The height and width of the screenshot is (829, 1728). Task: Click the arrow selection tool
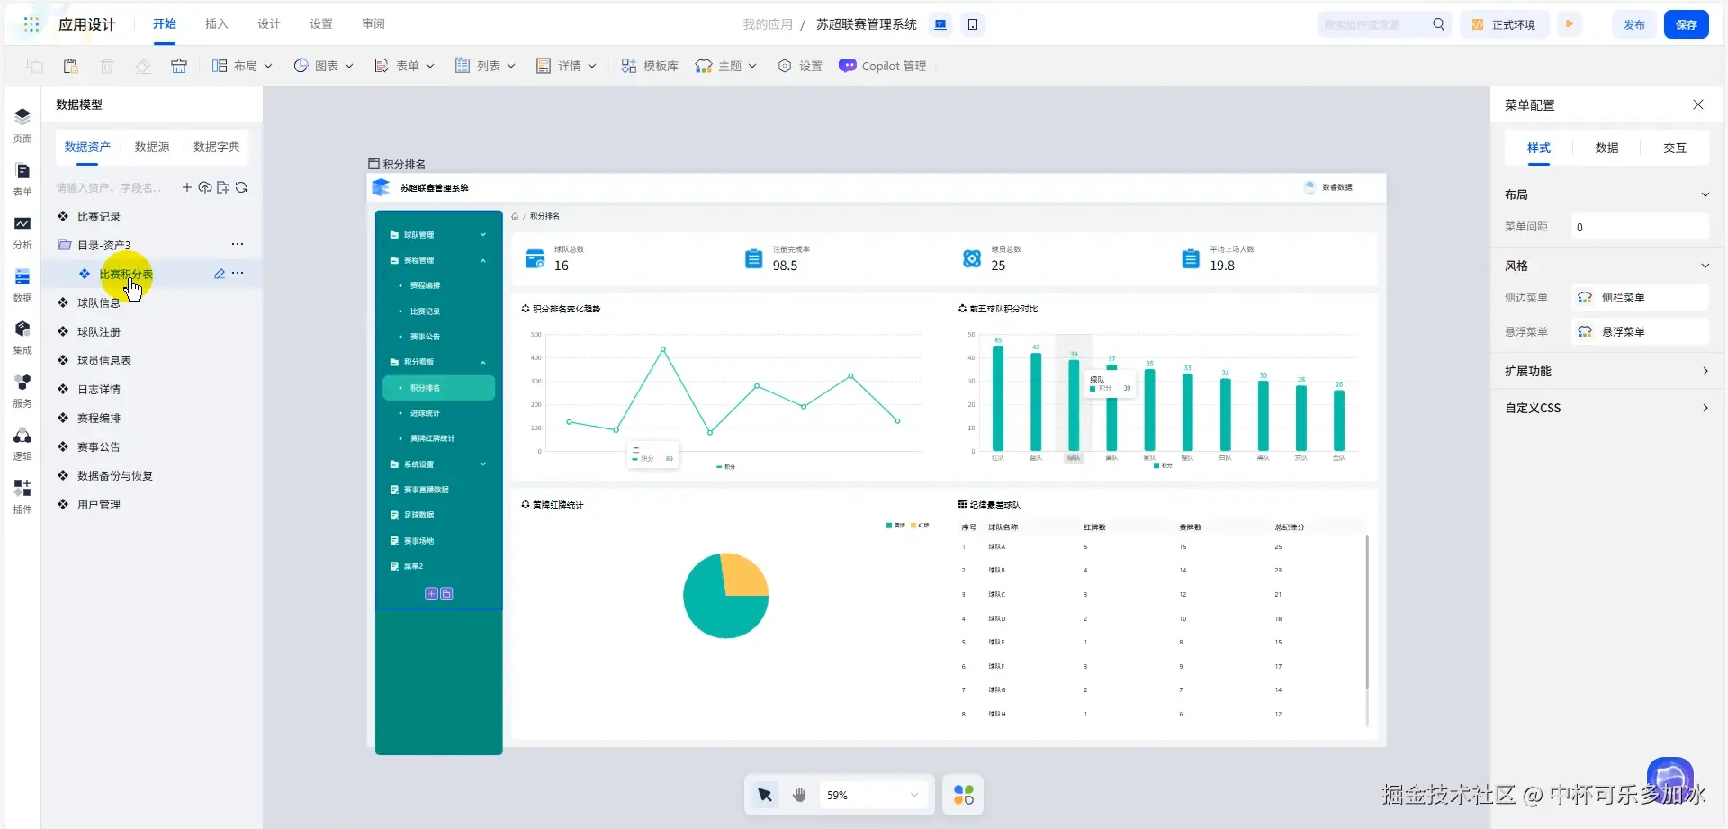click(x=765, y=795)
